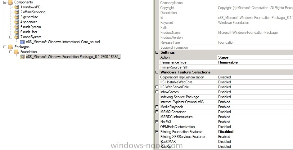The image size is (293, 150).
Task: Collapse the Packages tree node
Action: coord(5,47)
